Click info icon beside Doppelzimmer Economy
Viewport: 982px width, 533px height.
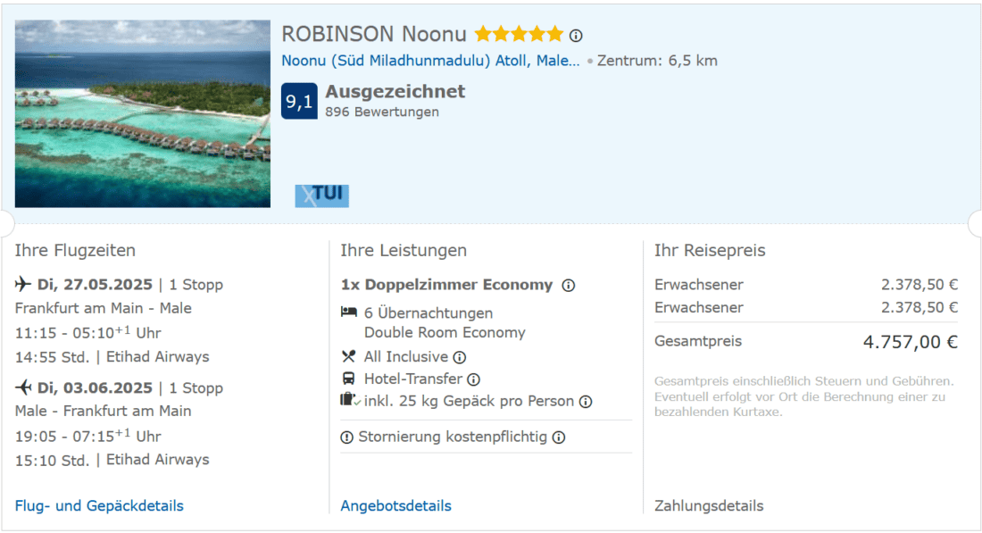tap(569, 286)
